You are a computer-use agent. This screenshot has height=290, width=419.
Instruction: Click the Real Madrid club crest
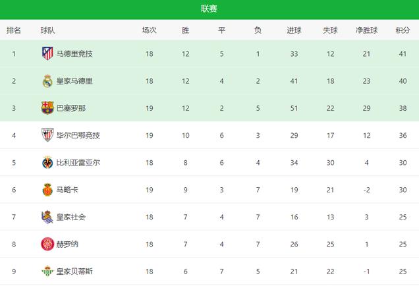point(47,81)
